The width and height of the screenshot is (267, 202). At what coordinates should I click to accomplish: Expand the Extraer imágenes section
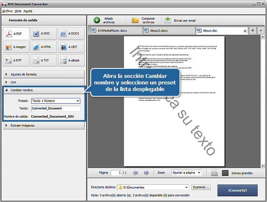coord(44,125)
